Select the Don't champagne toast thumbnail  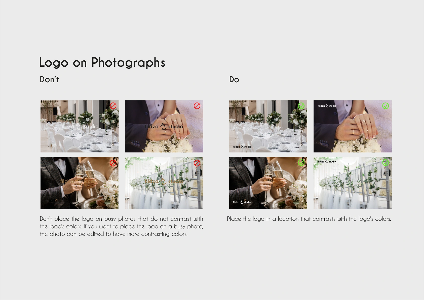(80, 183)
